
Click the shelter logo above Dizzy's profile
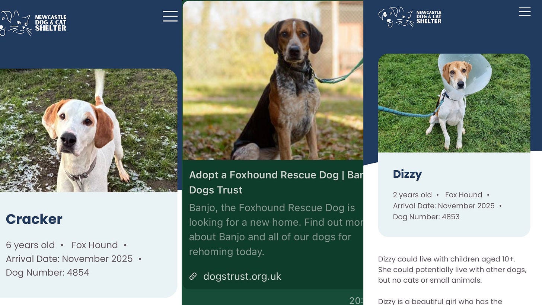pos(410,17)
